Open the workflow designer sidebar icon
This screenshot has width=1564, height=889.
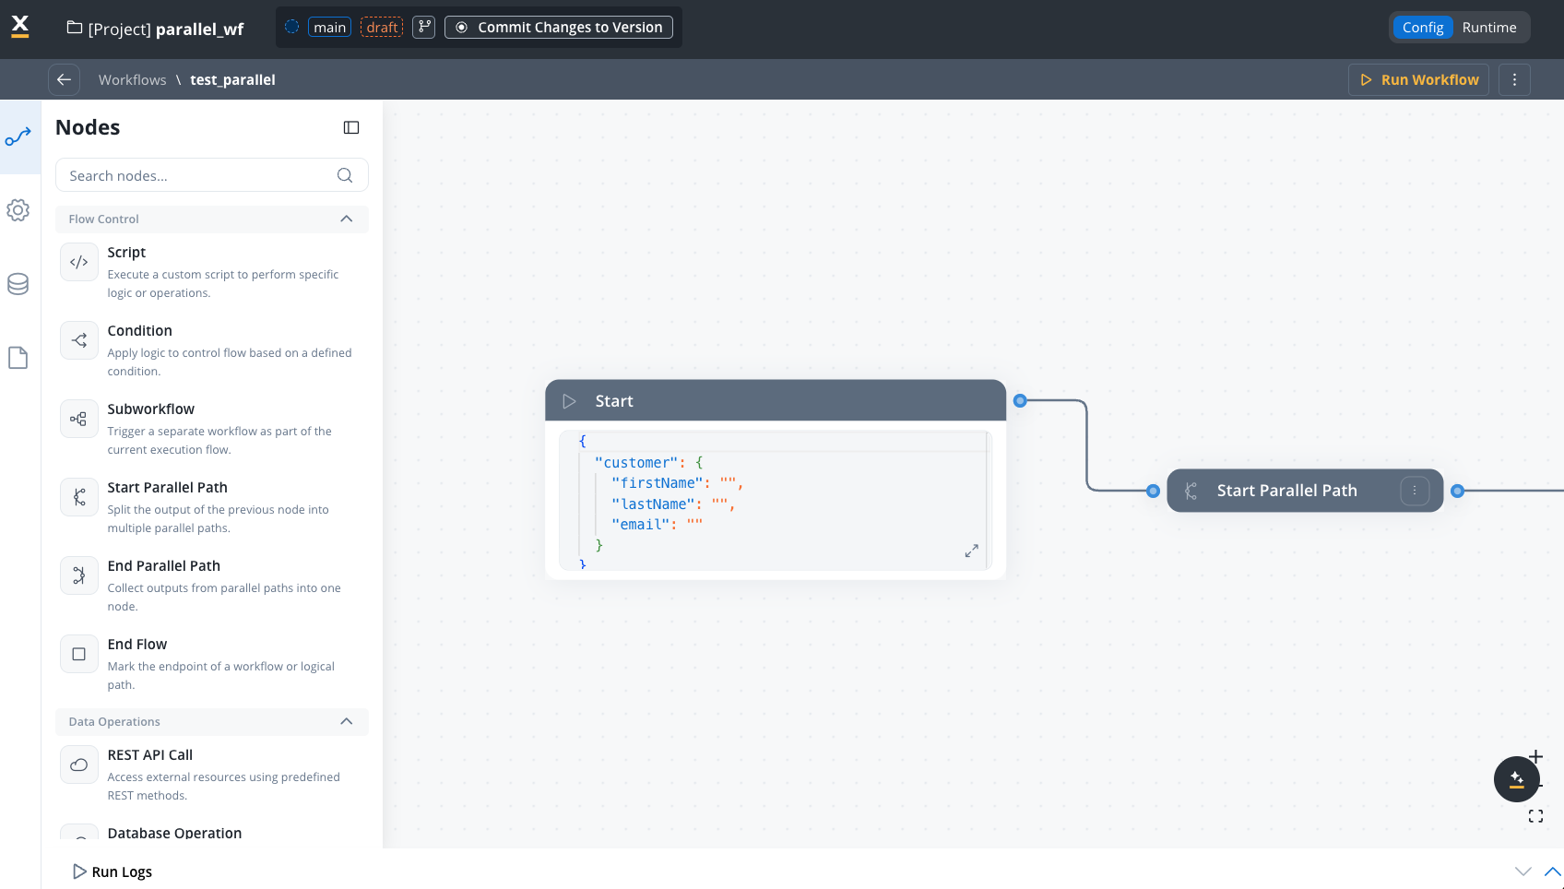click(18, 137)
